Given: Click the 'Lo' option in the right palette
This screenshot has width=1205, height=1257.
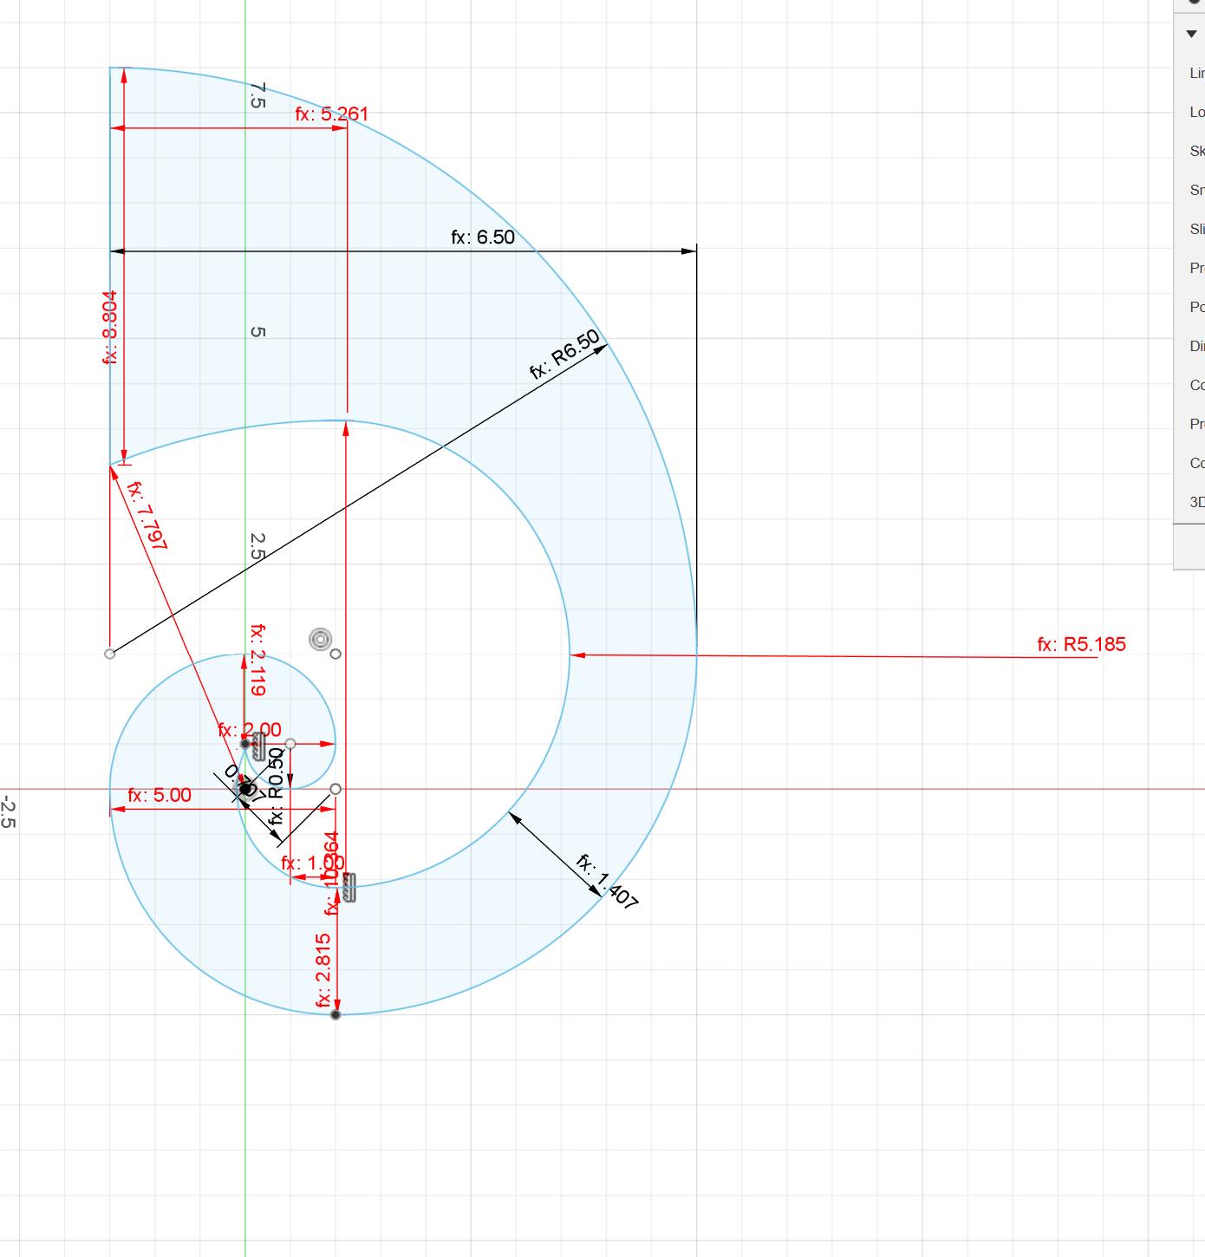Looking at the screenshot, I should [x=1197, y=112].
